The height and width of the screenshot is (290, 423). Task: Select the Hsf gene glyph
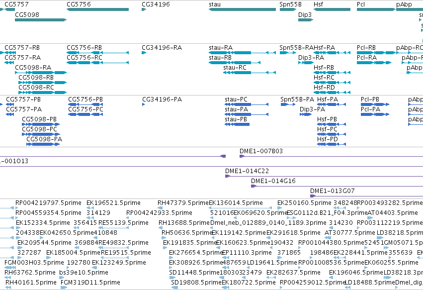tap(332, 9)
